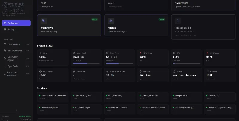Click the Workflows card icon
Image resolution: width=239 pixels, height=121 pixels.
coord(44,21)
